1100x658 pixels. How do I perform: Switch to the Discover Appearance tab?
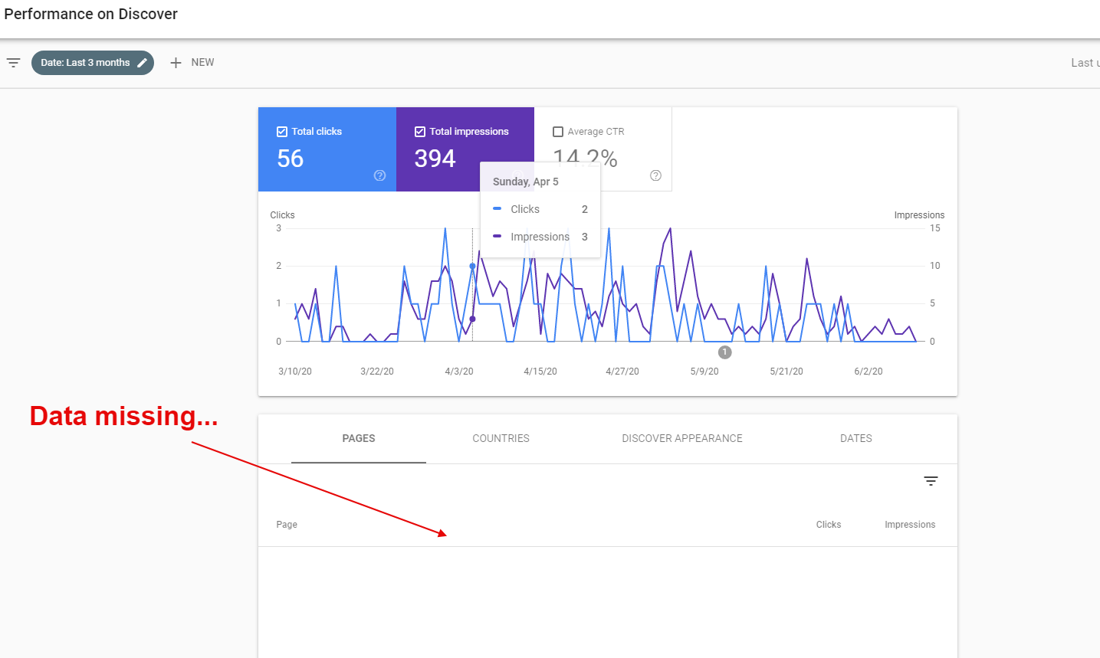682,439
